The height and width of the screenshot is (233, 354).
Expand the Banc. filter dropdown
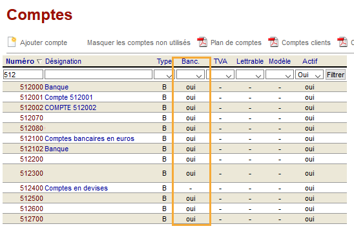(x=191, y=75)
